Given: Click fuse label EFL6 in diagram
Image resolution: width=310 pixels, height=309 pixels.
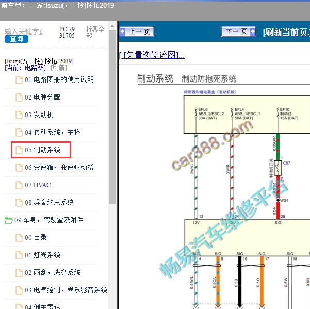Looking at the screenshot, I should (x=203, y=109).
